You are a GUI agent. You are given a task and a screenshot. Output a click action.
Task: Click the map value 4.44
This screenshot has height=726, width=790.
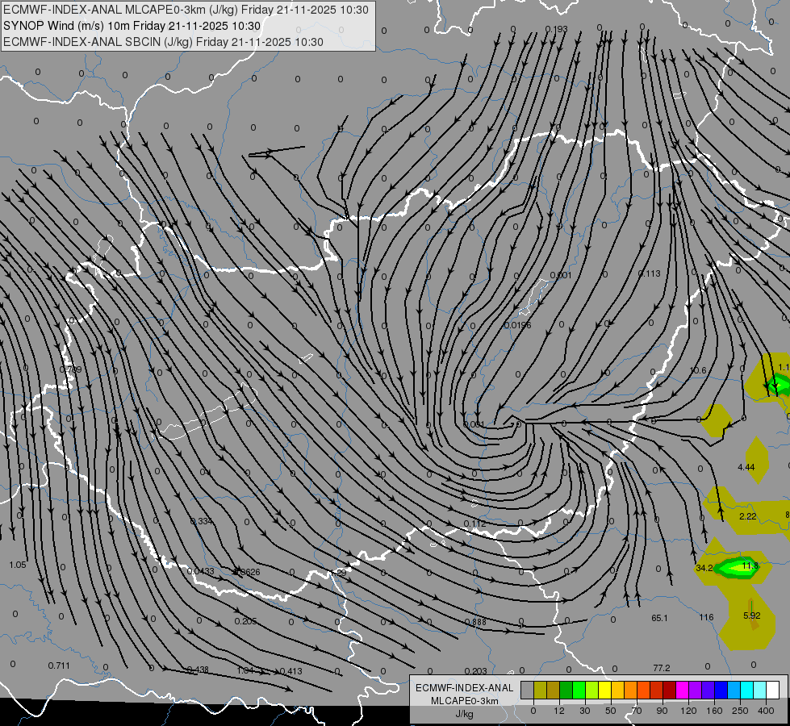tap(746, 467)
